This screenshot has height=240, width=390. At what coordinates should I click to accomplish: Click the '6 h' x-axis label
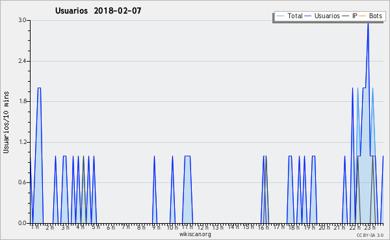(x=110, y=227)
